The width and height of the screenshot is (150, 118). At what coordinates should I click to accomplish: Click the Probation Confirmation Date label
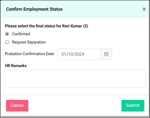click(x=29, y=54)
